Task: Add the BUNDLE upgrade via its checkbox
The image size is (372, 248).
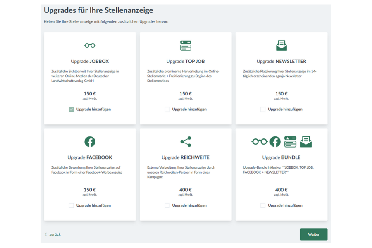Action: tap(263, 205)
